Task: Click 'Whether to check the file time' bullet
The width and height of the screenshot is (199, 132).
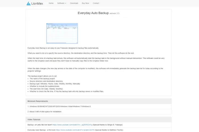Action: pos(67,91)
